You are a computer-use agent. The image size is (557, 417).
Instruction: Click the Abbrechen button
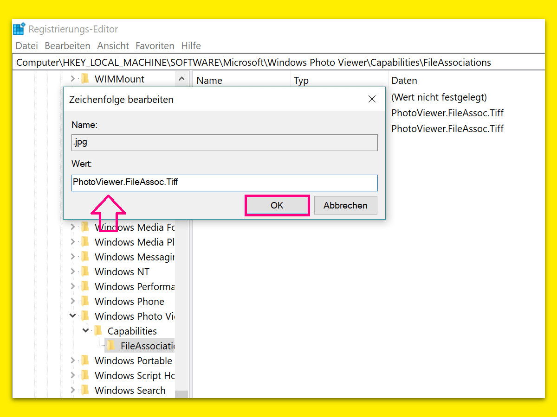pyautogui.click(x=346, y=205)
